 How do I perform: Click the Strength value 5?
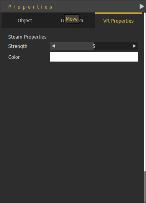[x=94, y=46]
